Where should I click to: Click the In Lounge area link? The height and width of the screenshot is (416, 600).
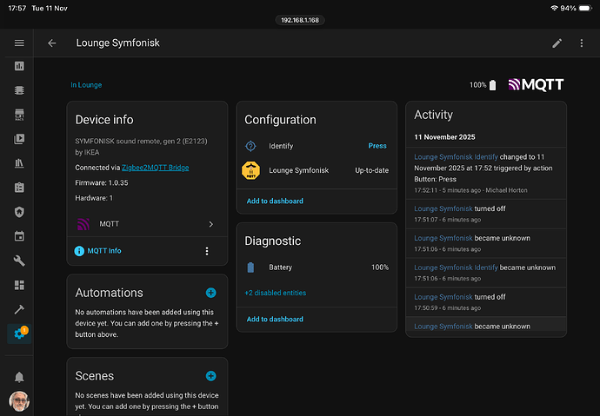click(86, 85)
